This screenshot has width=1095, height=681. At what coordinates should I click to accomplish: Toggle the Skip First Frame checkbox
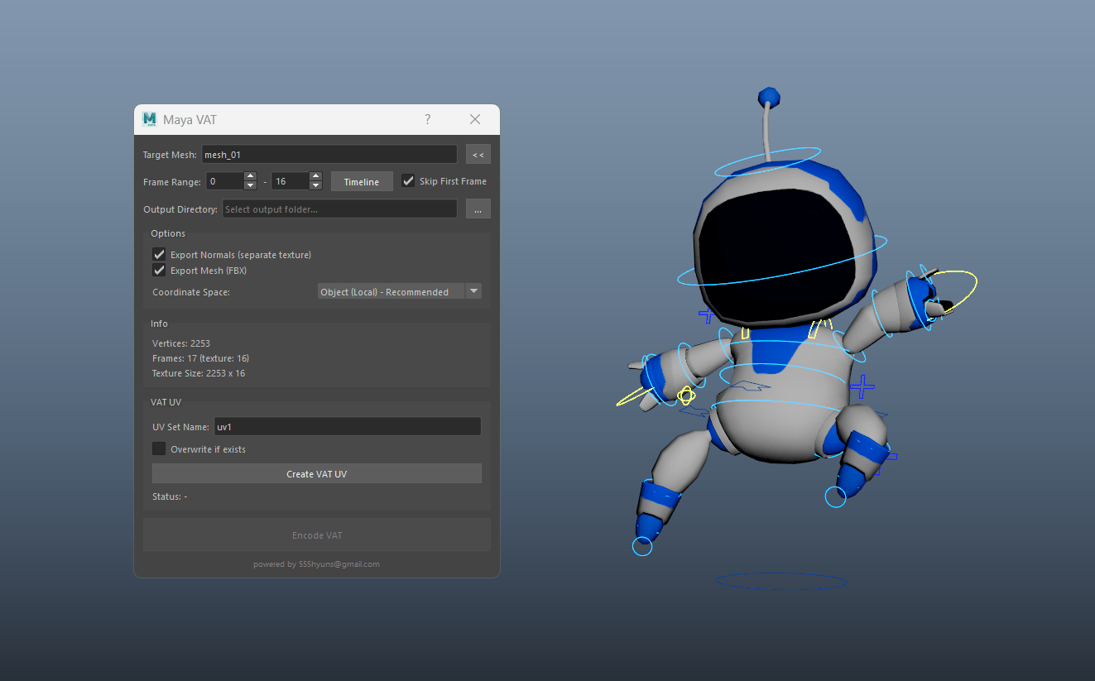pos(408,181)
